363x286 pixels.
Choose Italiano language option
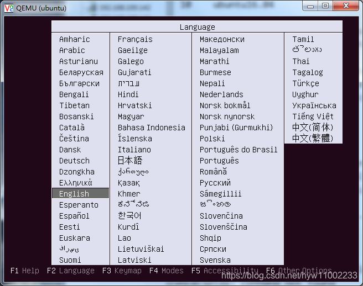click(x=134, y=150)
